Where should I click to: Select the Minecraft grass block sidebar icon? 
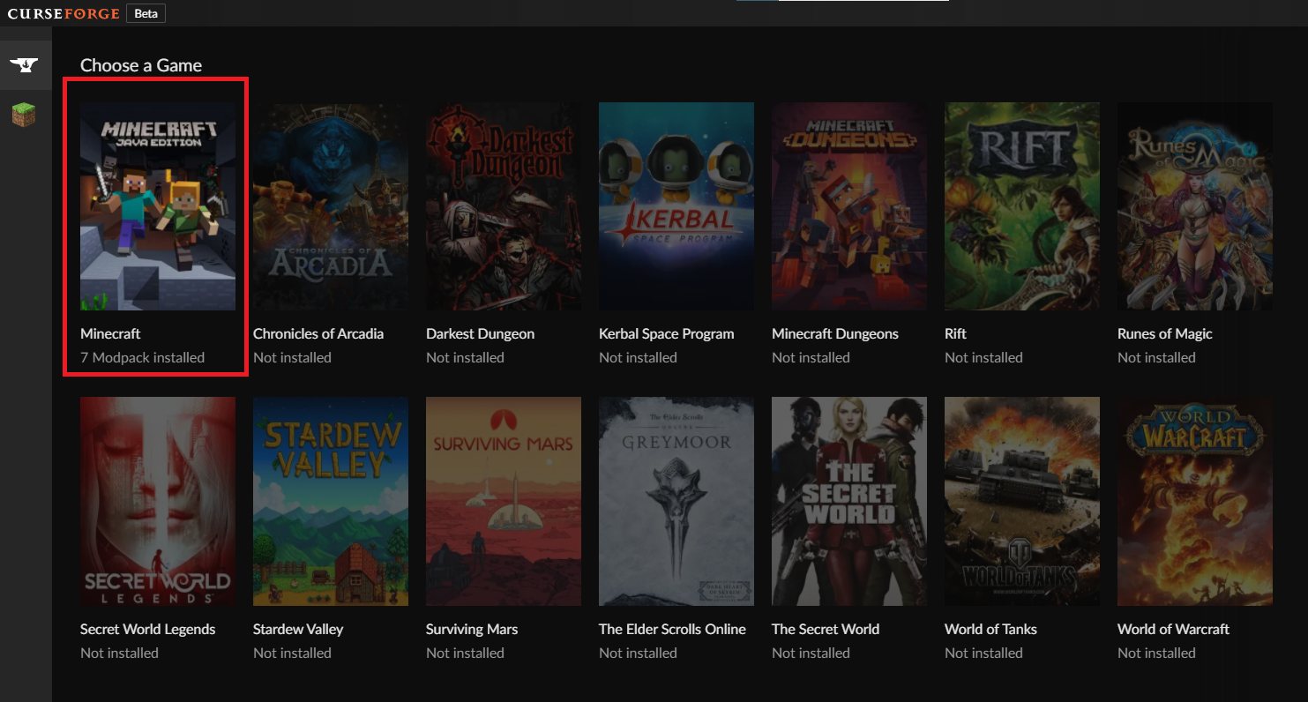(24, 115)
